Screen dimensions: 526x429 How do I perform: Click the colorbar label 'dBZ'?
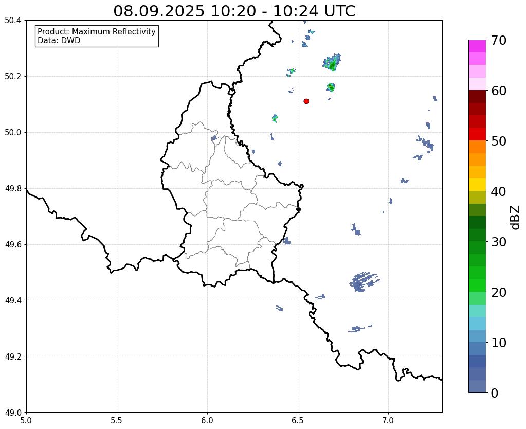pos(516,218)
